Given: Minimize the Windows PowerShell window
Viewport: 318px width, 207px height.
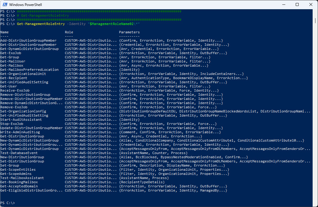Looking at the screenshot, I should tap(284, 4).
